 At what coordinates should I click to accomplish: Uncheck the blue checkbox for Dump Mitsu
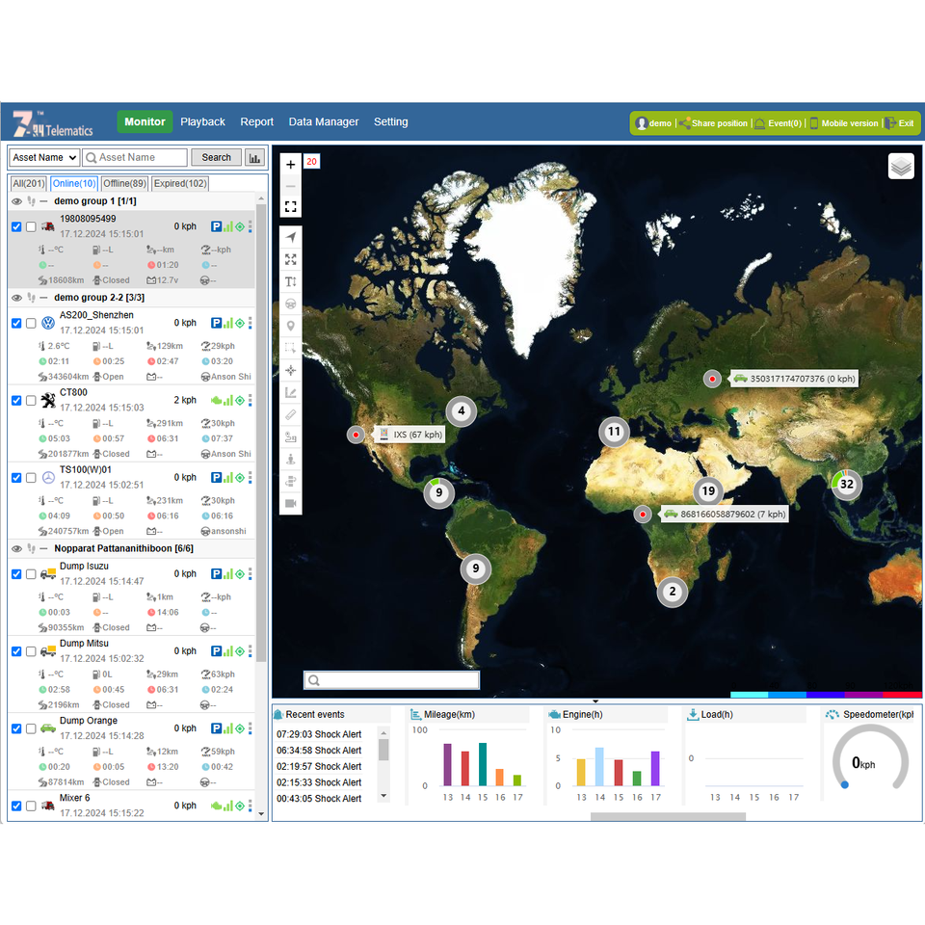tap(16, 651)
